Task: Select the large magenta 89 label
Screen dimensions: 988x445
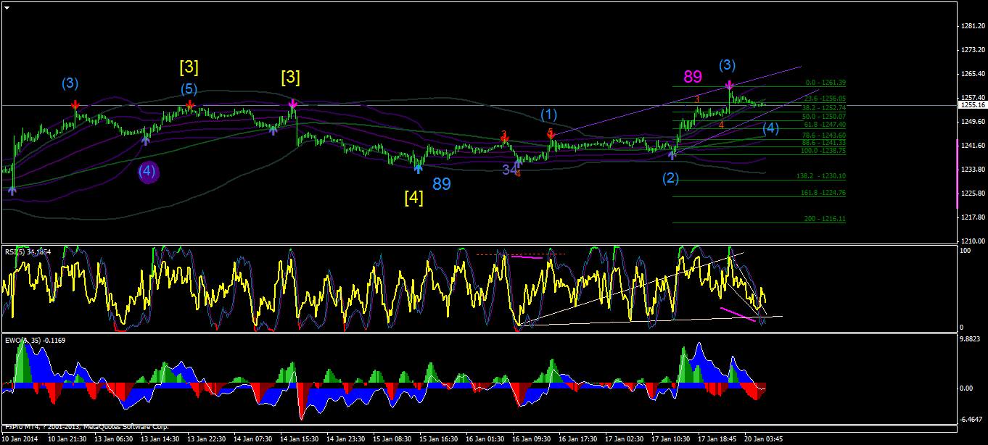Action: click(x=693, y=77)
